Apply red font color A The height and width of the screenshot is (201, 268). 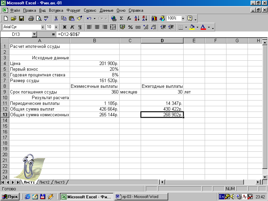(203, 27)
